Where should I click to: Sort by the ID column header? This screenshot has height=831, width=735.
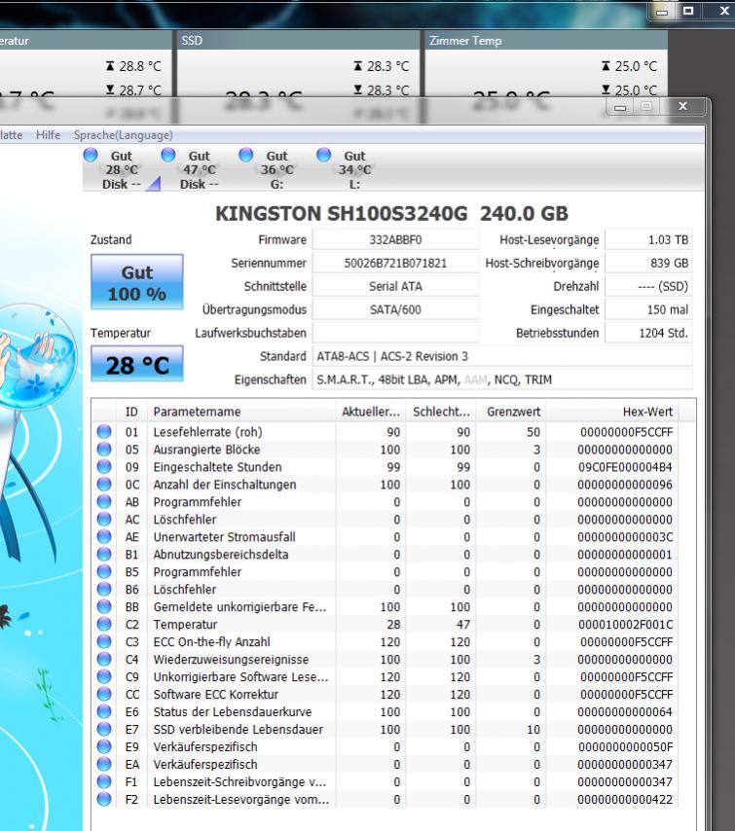point(131,412)
